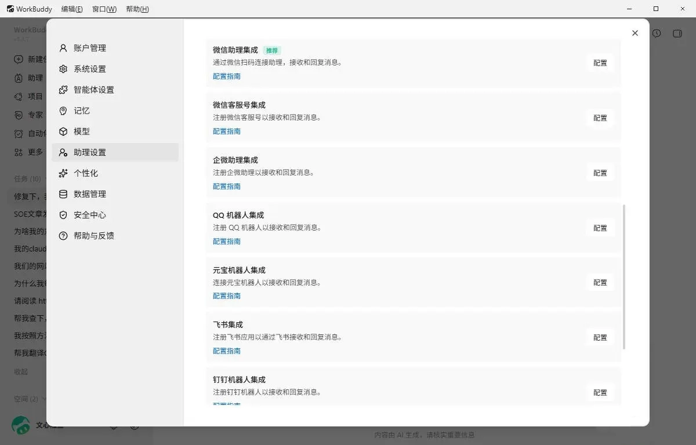Configure 微信助理集成
The image size is (696, 445).
[x=600, y=63]
